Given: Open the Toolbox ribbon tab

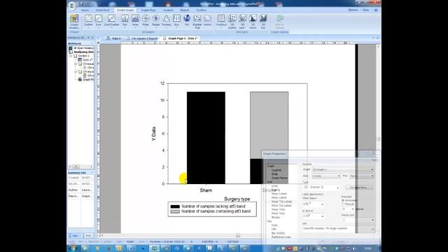Looking at the screenshot, I should [201, 10].
